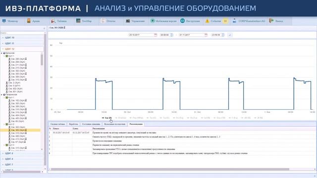
Task: Click the well tree vertical scrollbar thumb
Action: click(42, 60)
